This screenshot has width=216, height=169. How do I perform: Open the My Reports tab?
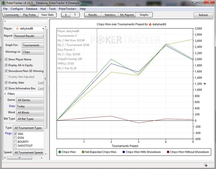point(127,15)
